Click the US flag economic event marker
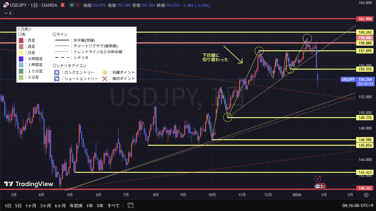376x211 pixels. [x=318, y=186]
